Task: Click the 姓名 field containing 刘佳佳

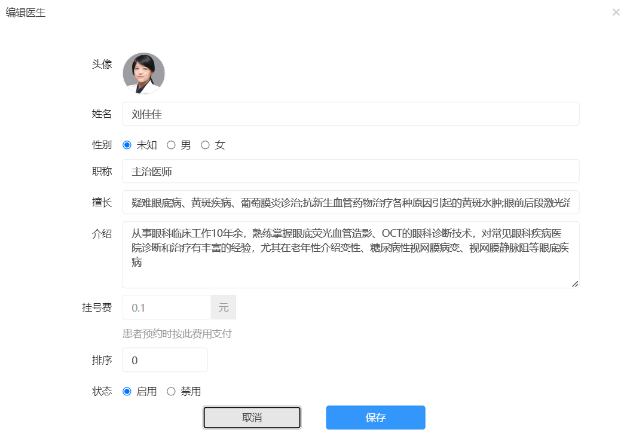Action: pyautogui.click(x=351, y=114)
